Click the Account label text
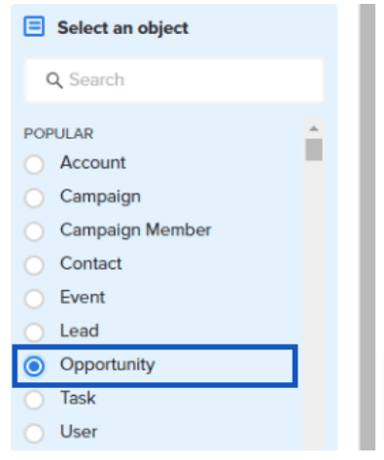The image size is (384, 460). pos(93,162)
